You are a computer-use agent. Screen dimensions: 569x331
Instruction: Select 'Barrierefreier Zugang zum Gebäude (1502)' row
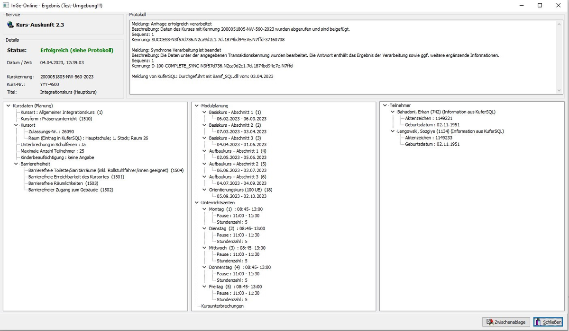[x=71, y=190]
